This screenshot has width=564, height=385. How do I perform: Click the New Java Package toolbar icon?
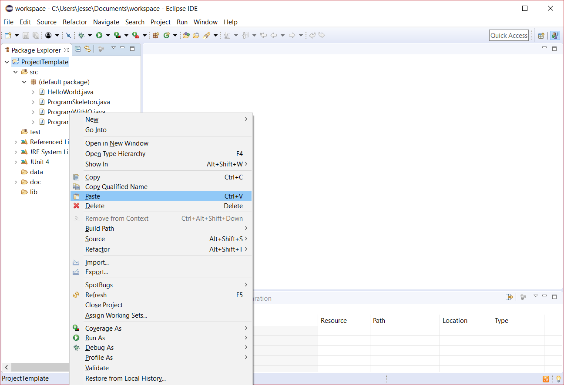(x=156, y=35)
